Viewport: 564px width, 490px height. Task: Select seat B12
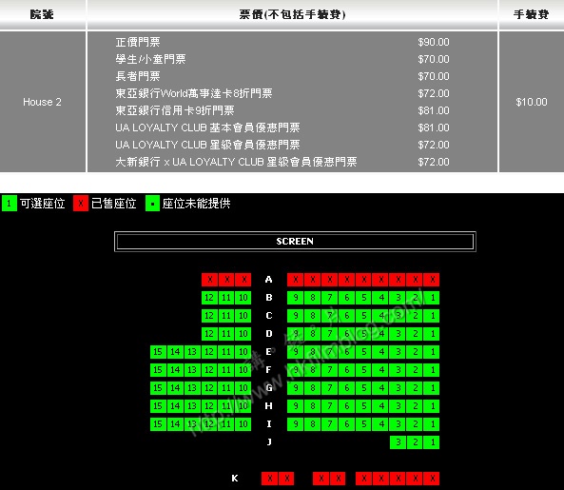209,298
